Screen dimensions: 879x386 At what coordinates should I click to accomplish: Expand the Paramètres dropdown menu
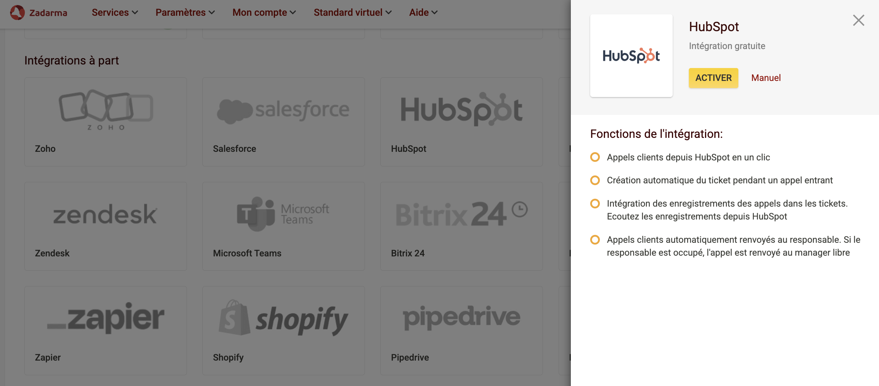tap(185, 13)
